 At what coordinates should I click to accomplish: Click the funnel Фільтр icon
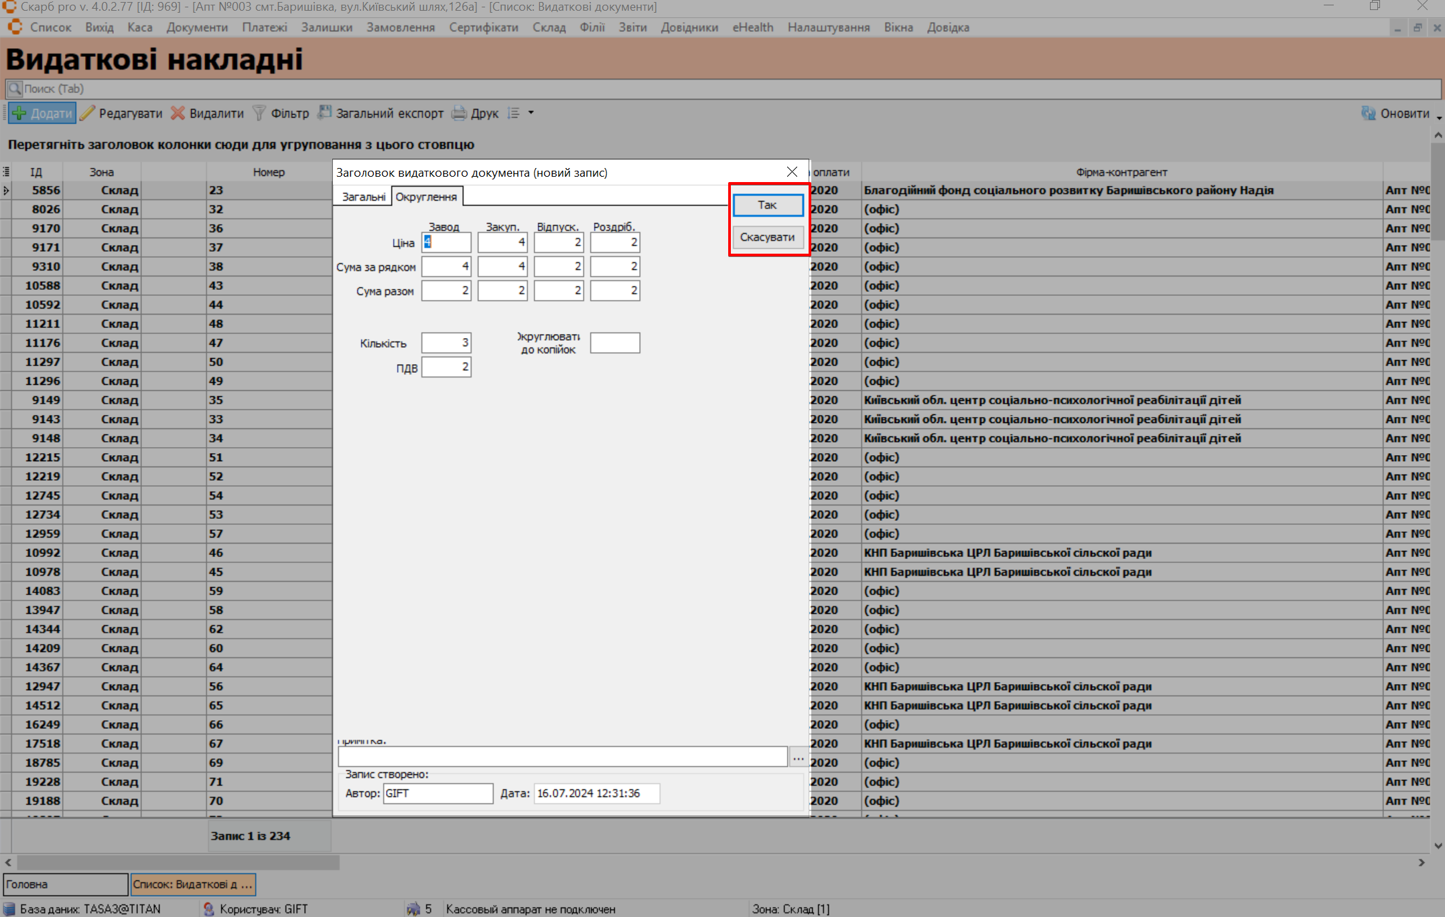point(259,113)
